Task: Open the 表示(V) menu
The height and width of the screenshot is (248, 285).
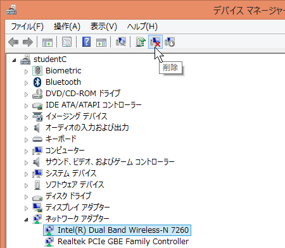Action: point(104,27)
